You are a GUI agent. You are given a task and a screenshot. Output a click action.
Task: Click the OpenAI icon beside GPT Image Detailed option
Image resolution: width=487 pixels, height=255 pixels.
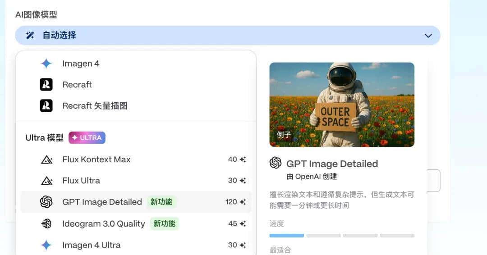point(46,202)
